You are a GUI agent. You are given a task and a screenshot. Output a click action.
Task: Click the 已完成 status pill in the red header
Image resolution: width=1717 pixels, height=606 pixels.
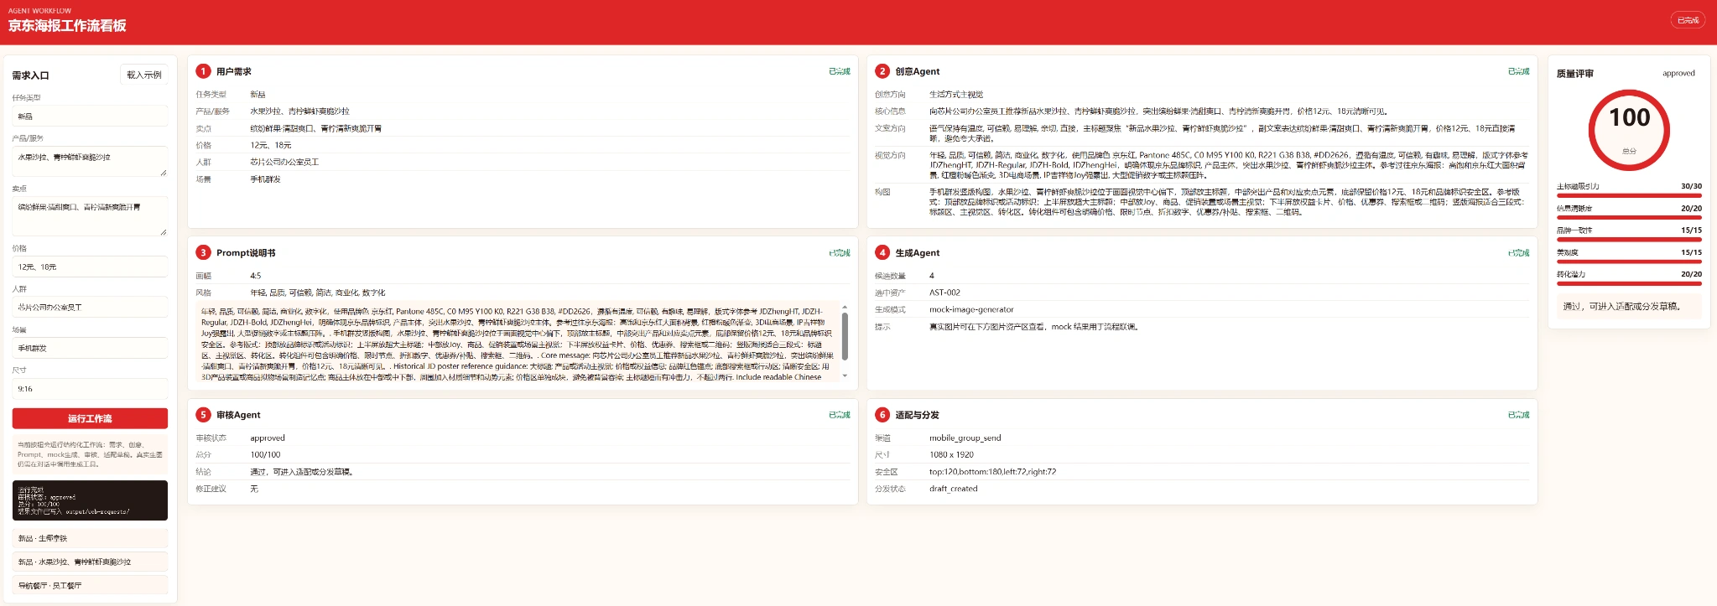(1688, 20)
